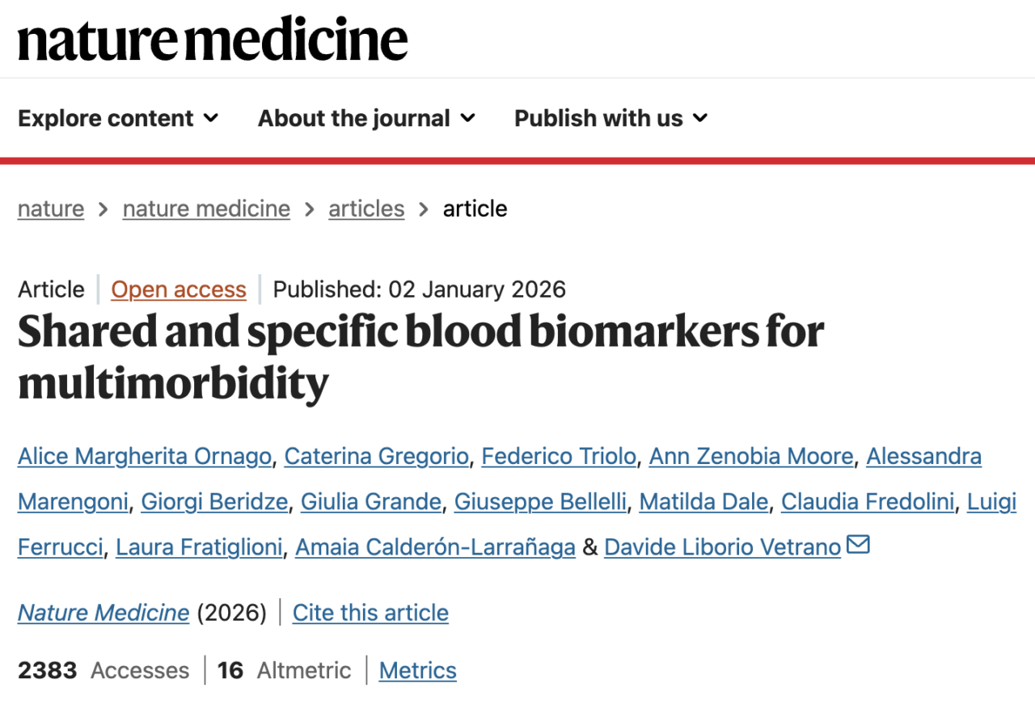Click the Open access link
The height and width of the screenshot is (713, 1035).
tap(179, 289)
